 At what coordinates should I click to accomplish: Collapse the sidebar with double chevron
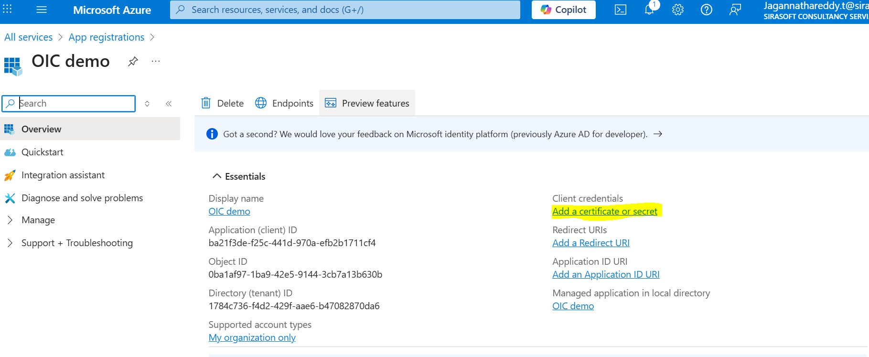coord(169,104)
